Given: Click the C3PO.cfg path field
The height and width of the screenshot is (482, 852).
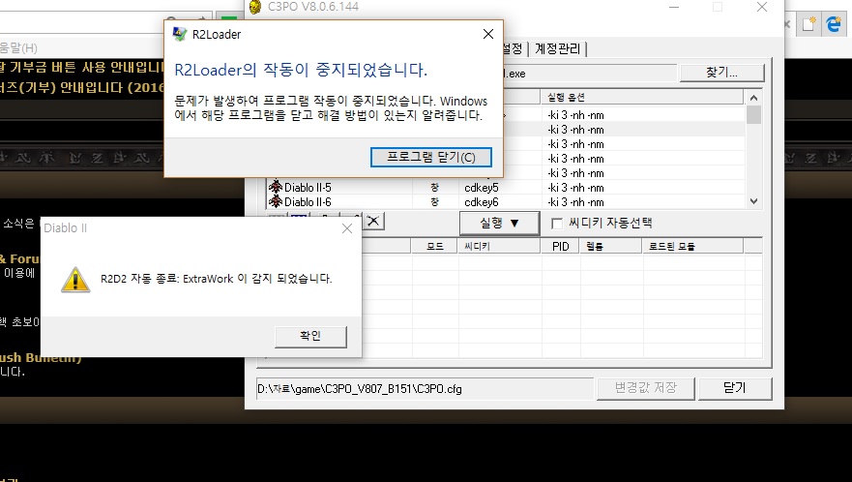Looking at the screenshot, I should [x=425, y=389].
